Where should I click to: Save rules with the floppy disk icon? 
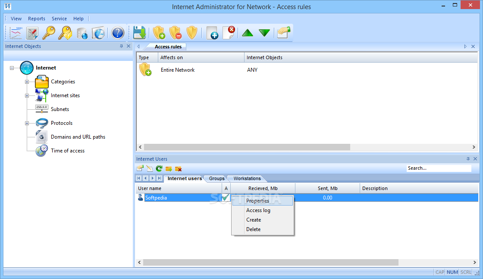coord(139,33)
